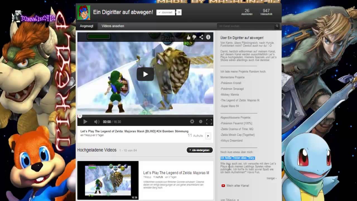This screenshot has width=357, height=201.
Task: Click the -Kirbys Dreamland entry
Action: point(231,141)
